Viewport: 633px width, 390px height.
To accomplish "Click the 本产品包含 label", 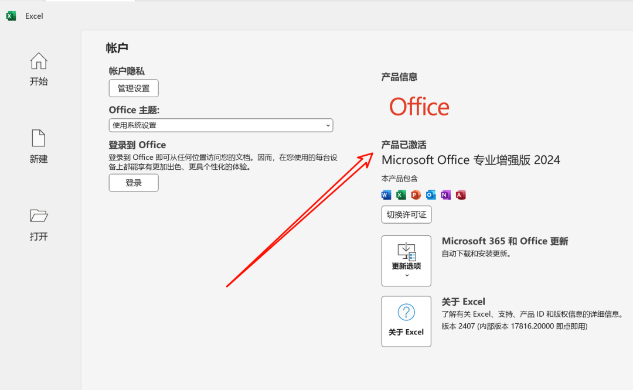I will (400, 178).
